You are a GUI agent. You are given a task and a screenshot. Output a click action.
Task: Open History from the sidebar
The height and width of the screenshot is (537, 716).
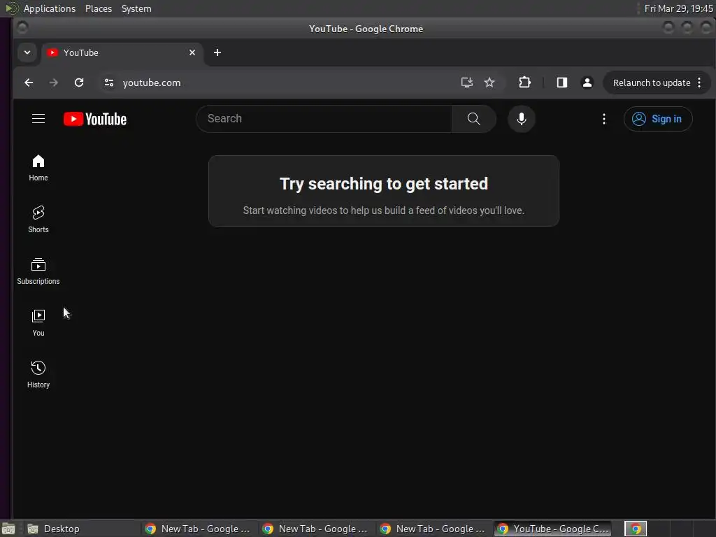tap(38, 375)
